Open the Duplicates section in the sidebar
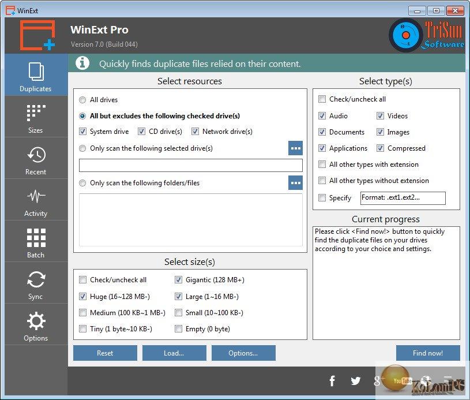This screenshot has height=400, width=470. (36, 75)
